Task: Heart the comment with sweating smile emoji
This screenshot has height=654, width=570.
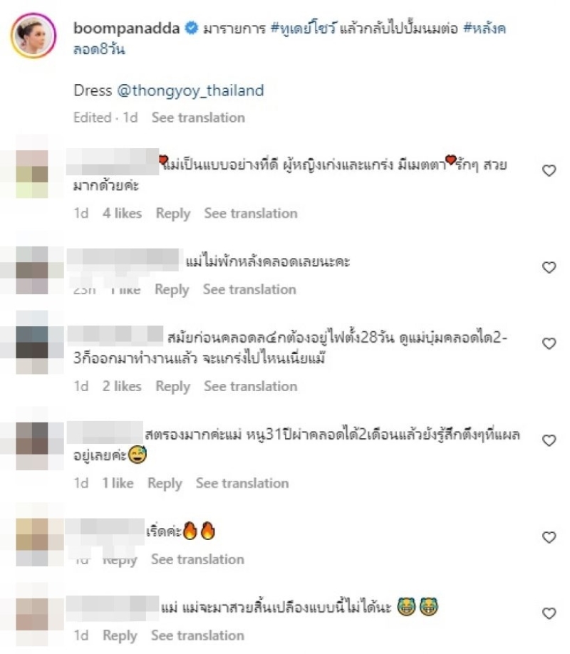Action: tap(549, 440)
